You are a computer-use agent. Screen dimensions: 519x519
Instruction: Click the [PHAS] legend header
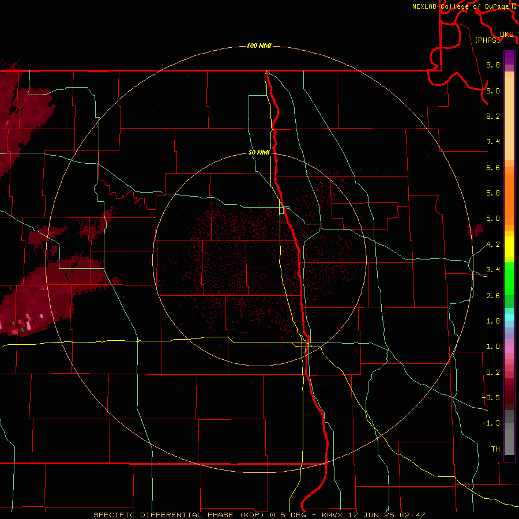coord(487,40)
